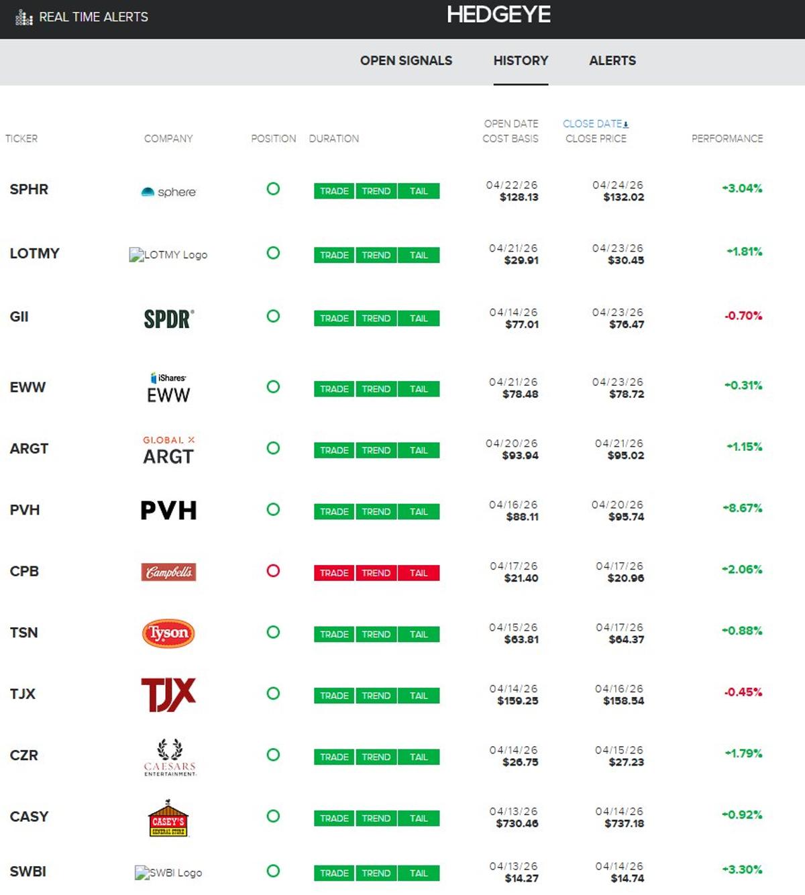Click the green position circle for SPHR
This screenshot has height=895, width=805.
(273, 189)
